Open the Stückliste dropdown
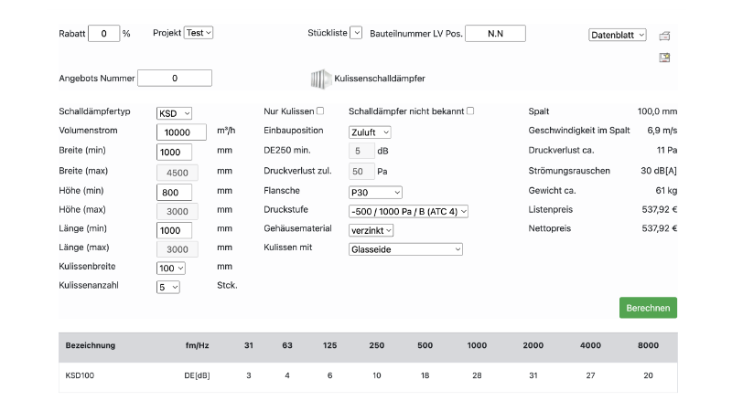 (356, 33)
